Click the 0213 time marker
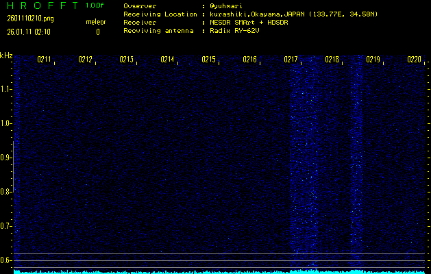The height and width of the screenshot is (274, 431). click(x=127, y=60)
